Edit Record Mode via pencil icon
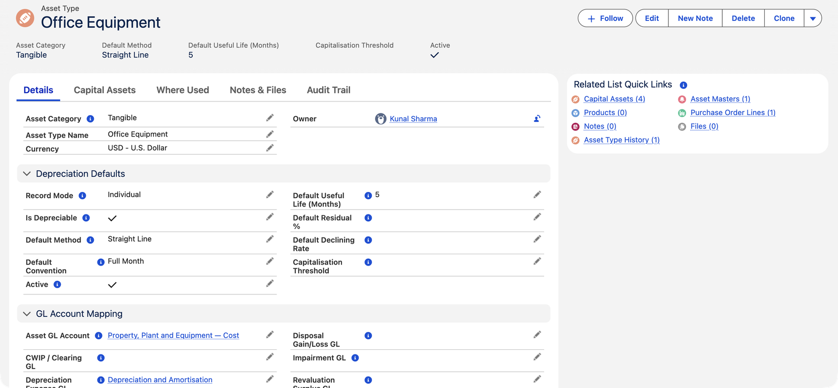838x388 pixels. click(270, 195)
